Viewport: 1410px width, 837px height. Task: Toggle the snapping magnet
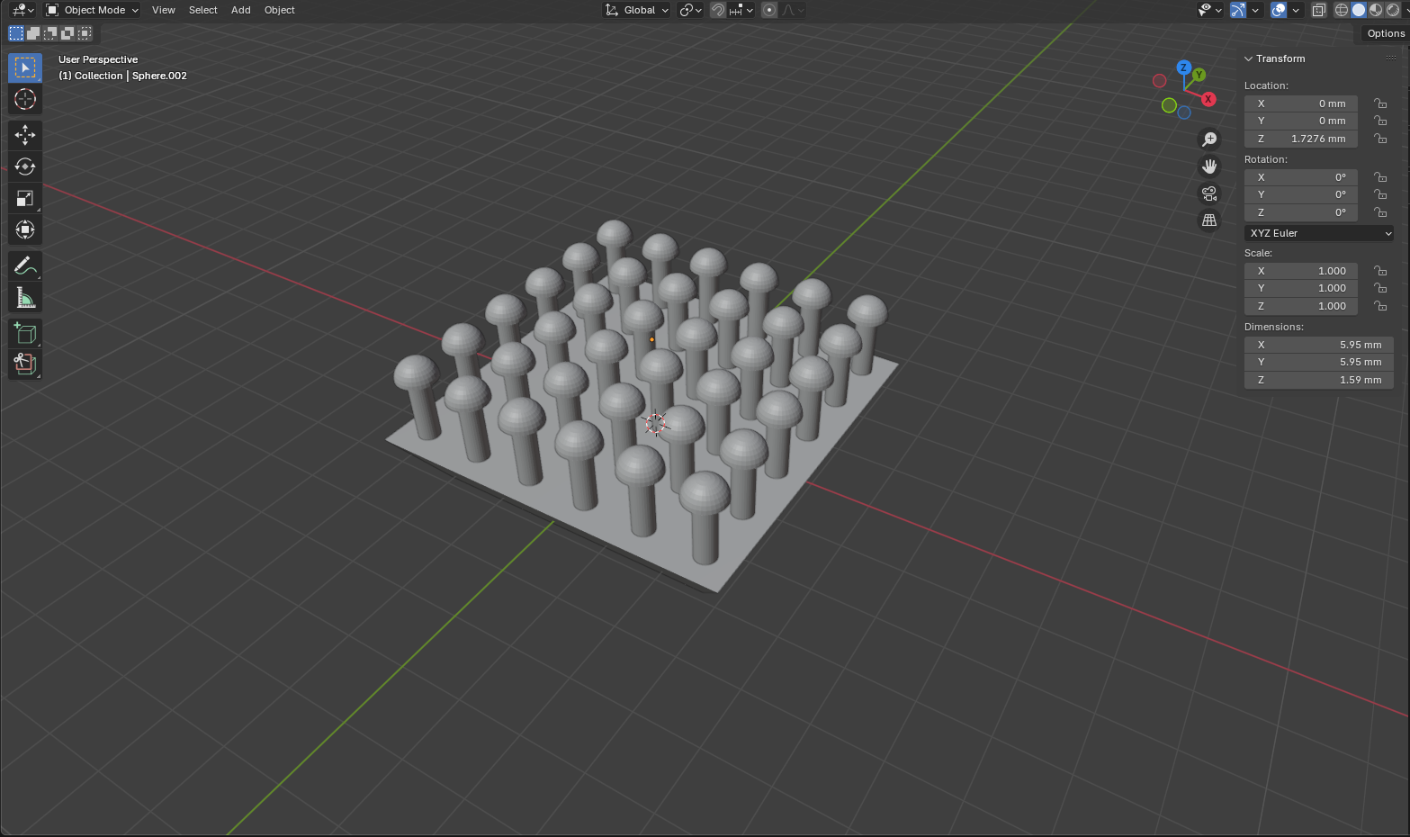pos(718,10)
